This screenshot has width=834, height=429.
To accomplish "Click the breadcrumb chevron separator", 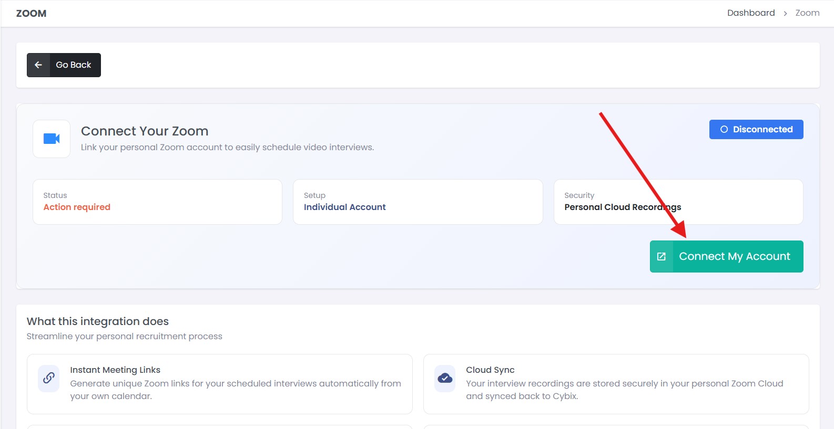I will coord(785,14).
